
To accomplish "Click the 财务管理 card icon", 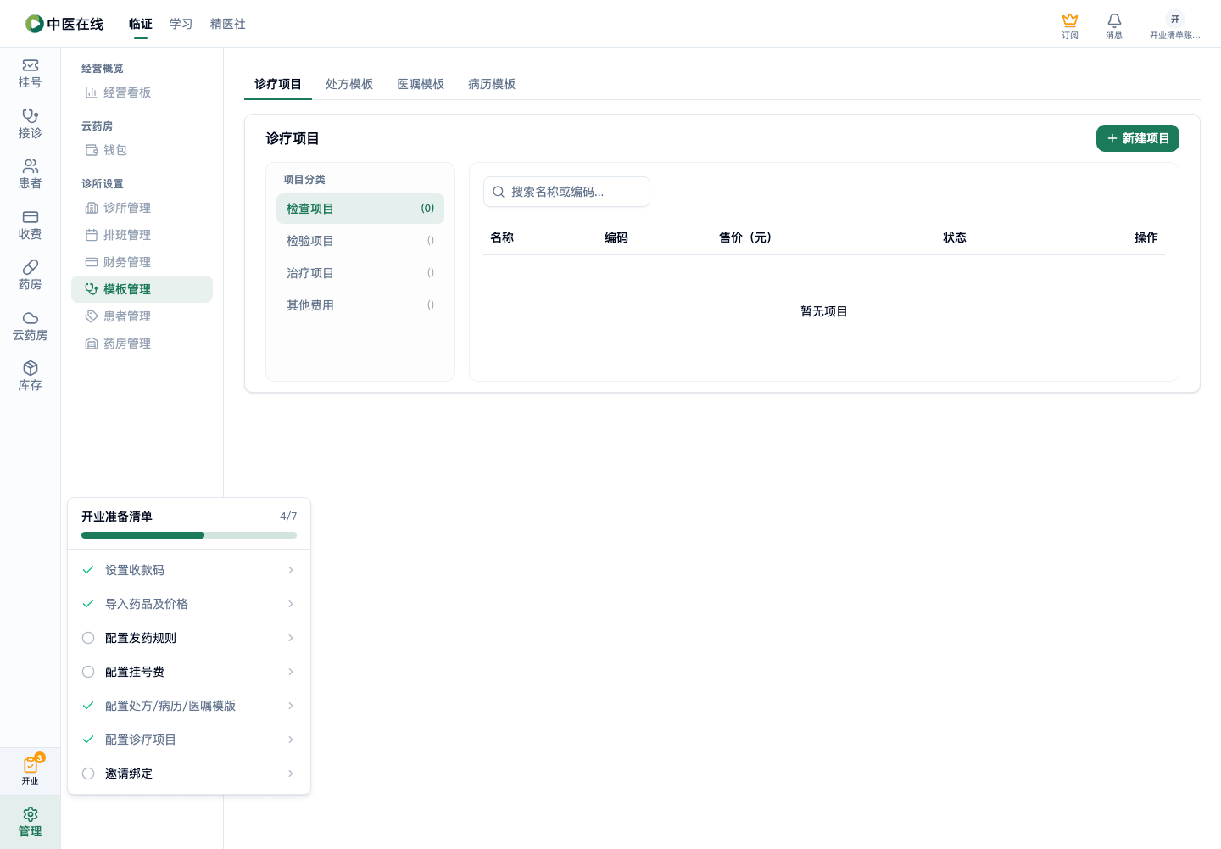I will (x=92, y=262).
